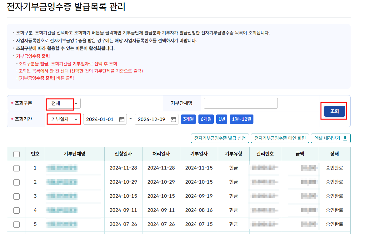The width and height of the screenshot is (370, 234).
Task: Click the 기부일자 column header
Action: coord(199,154)
